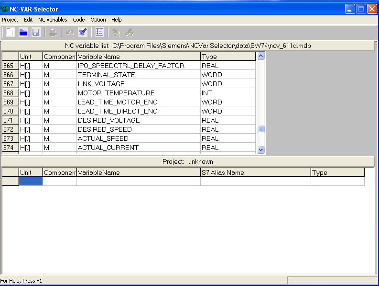Click variable list scrollbar down arrow
The image size is (379, 286).
(x=260, y=149)
